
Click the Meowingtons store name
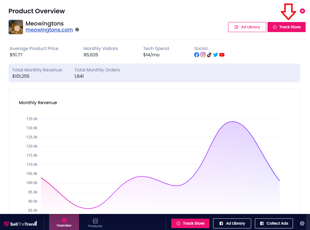[x=44, y=24]
